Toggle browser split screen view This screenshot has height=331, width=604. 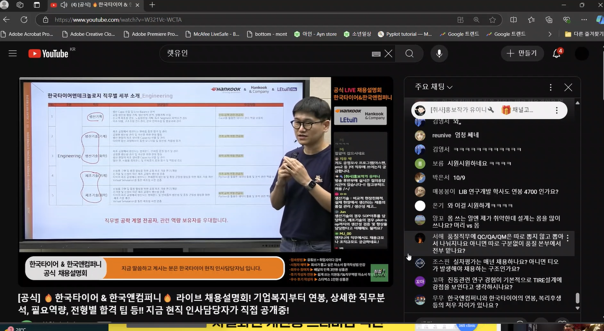point(513,20)
